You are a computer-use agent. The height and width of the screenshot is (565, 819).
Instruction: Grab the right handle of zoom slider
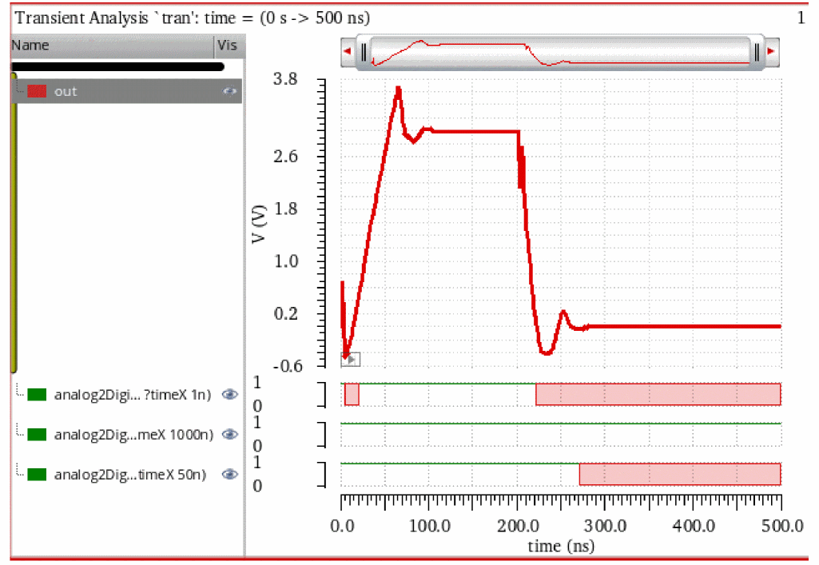[757, 52]
